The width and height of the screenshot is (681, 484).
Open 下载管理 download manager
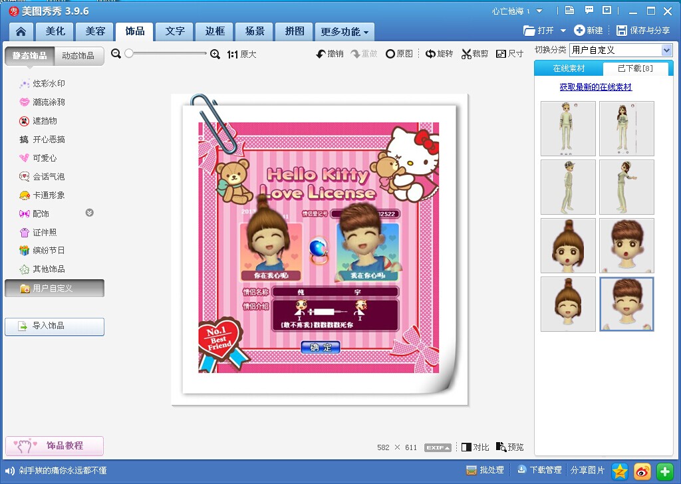coord(539,470)
